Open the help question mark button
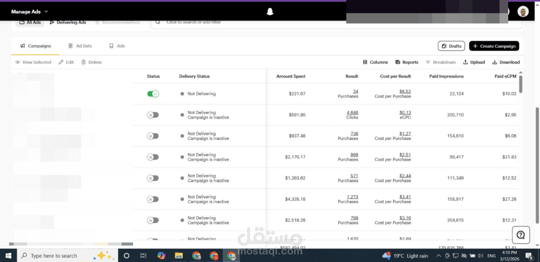The height and width of the screenshot is (262, 540). coord(521,235)
